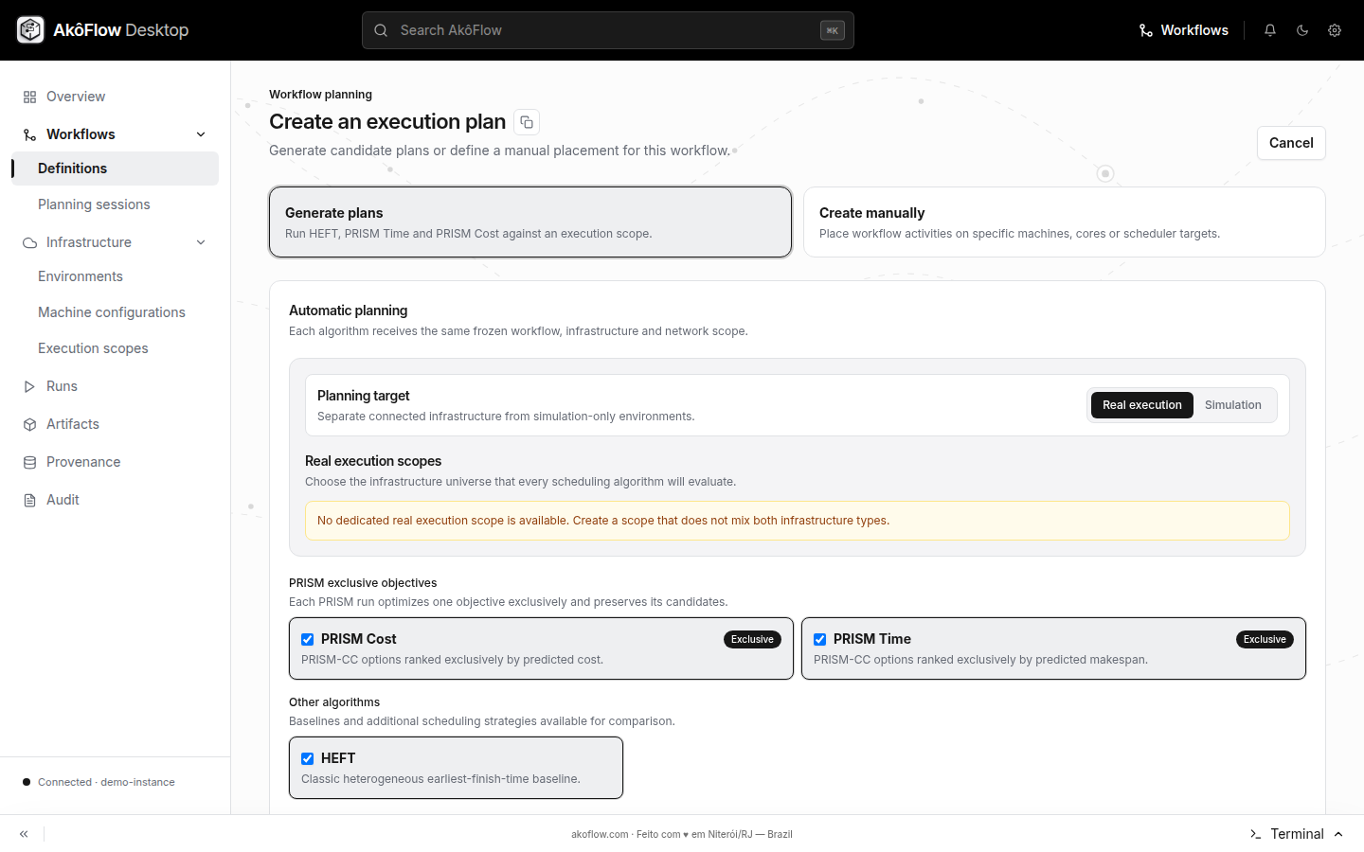The width and height of the screenshot is (1364, 852).
Task: Open notifications bell icon
Action: 1270,30
